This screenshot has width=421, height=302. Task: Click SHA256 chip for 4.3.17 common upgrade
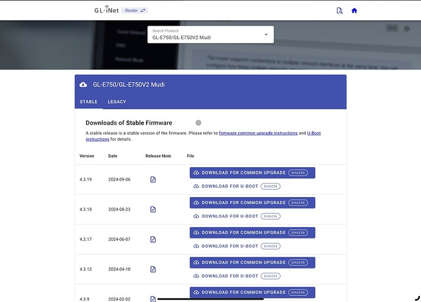coord(298,232)
